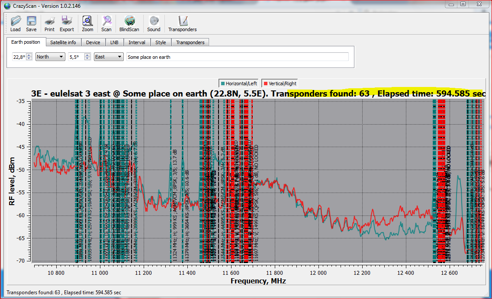The width and height of the screenshot is (492, 299).
Task: Activate the Zoom tool
Action: [x=87, y=23]
